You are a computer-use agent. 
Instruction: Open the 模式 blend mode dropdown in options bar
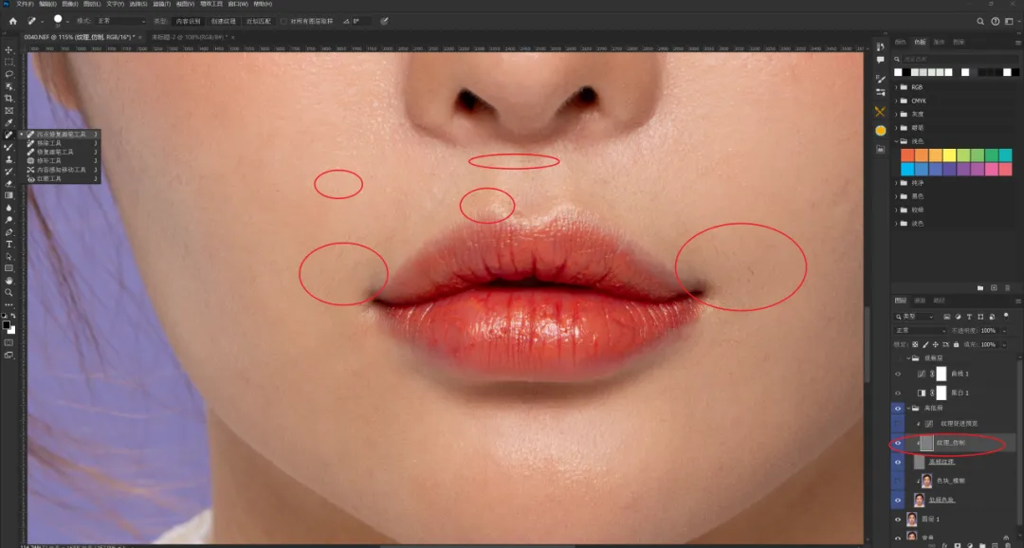[x=121, y=21]
